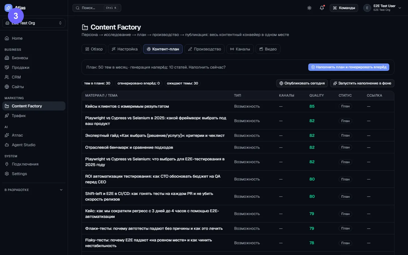Click the Запустить наполнение в фоне button
The width and height of the screenshot is (408, 255).
(362, 83)
